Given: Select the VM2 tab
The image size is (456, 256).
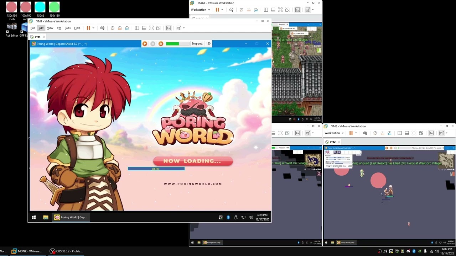Looking at the screenshot, I should 332,142.
